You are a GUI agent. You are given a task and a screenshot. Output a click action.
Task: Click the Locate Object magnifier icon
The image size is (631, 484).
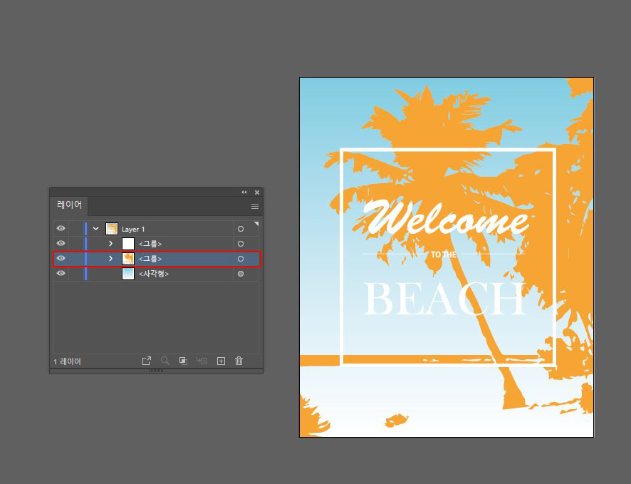point(165,361)
